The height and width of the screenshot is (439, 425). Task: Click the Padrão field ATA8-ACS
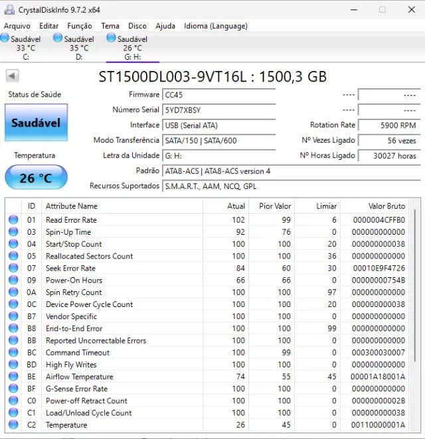[292, 171]
